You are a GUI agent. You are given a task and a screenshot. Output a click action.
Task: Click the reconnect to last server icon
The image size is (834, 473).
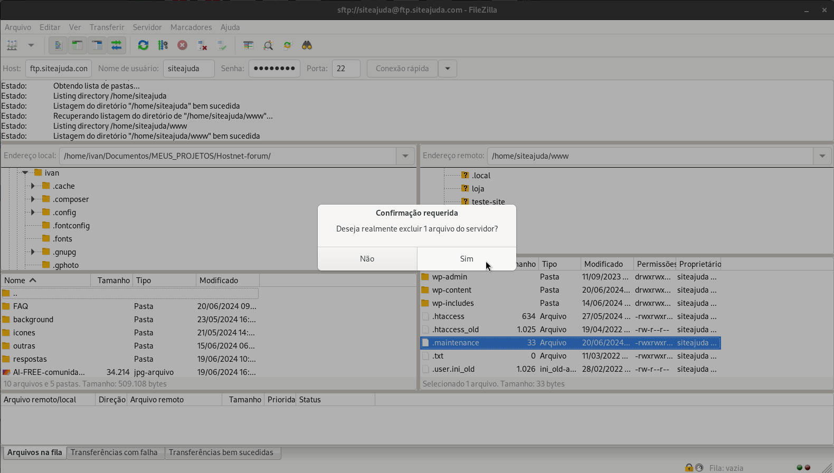click(x=222, y=45)
